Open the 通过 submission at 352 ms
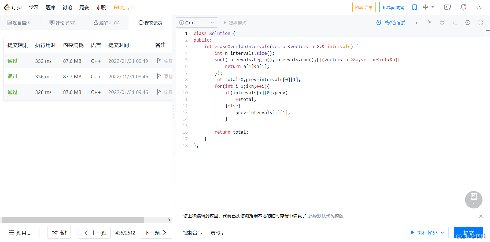The width and height of the screenshot is (490, 242). (x=13, y=61)
